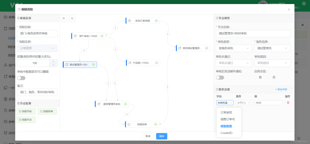The height and width of the screenshot is (144, 310).
Task: Zoom out the flow canvas
Action: pyautogui.click(x=72, y=18)
